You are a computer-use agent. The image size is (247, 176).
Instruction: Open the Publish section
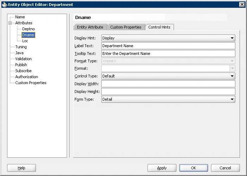click(x=21, y=65)
